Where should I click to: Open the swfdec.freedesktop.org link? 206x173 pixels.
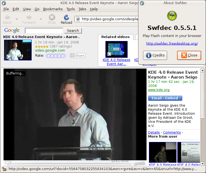[172, 43]
